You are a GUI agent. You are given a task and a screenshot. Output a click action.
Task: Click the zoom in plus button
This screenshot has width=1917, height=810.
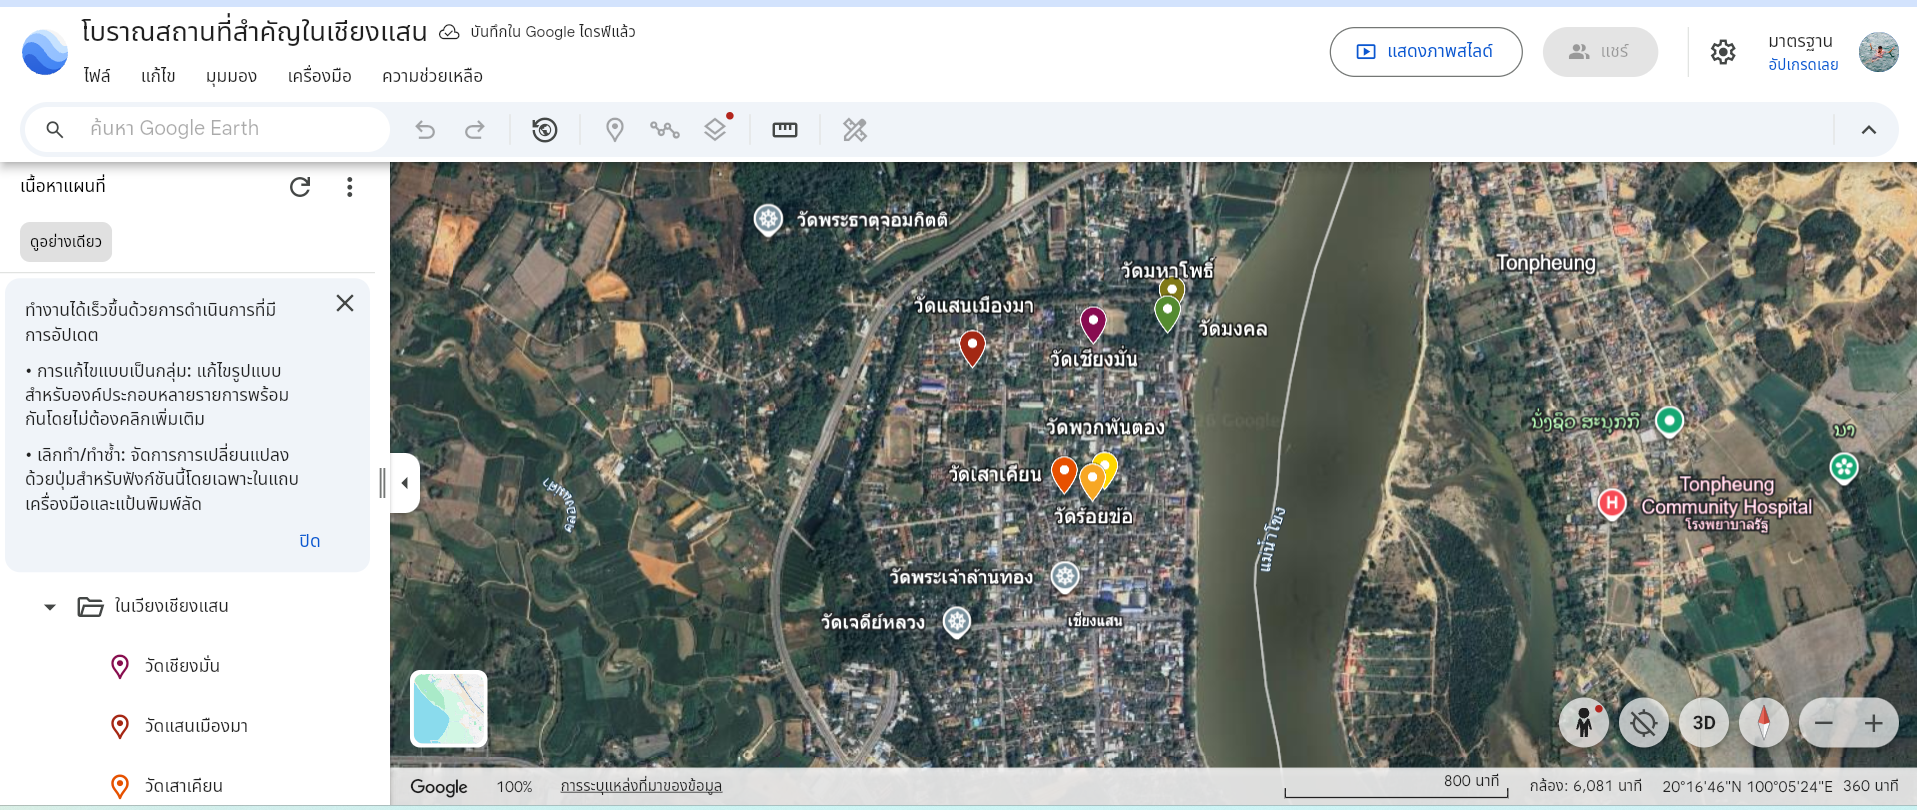1873,723
